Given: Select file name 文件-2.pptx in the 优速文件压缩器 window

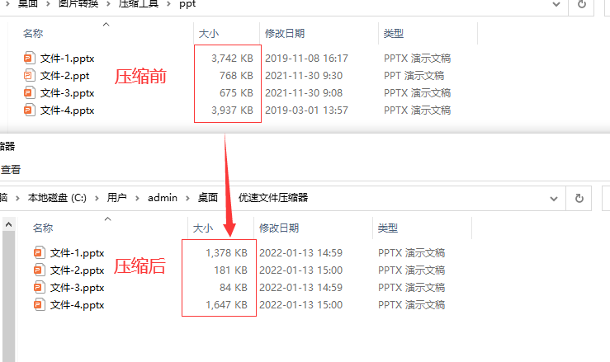Looking at the screenshot, I should (x=77, y=270).
